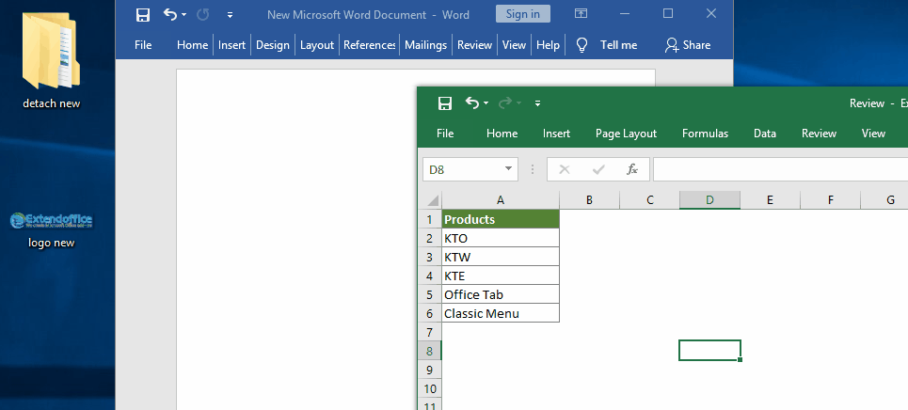
Task: Open Insert tab in Word
Action: click(231, 45)
